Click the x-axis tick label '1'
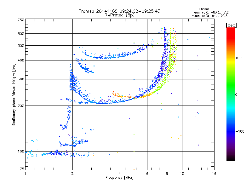 pyautogui.click(x=25, y=174)
